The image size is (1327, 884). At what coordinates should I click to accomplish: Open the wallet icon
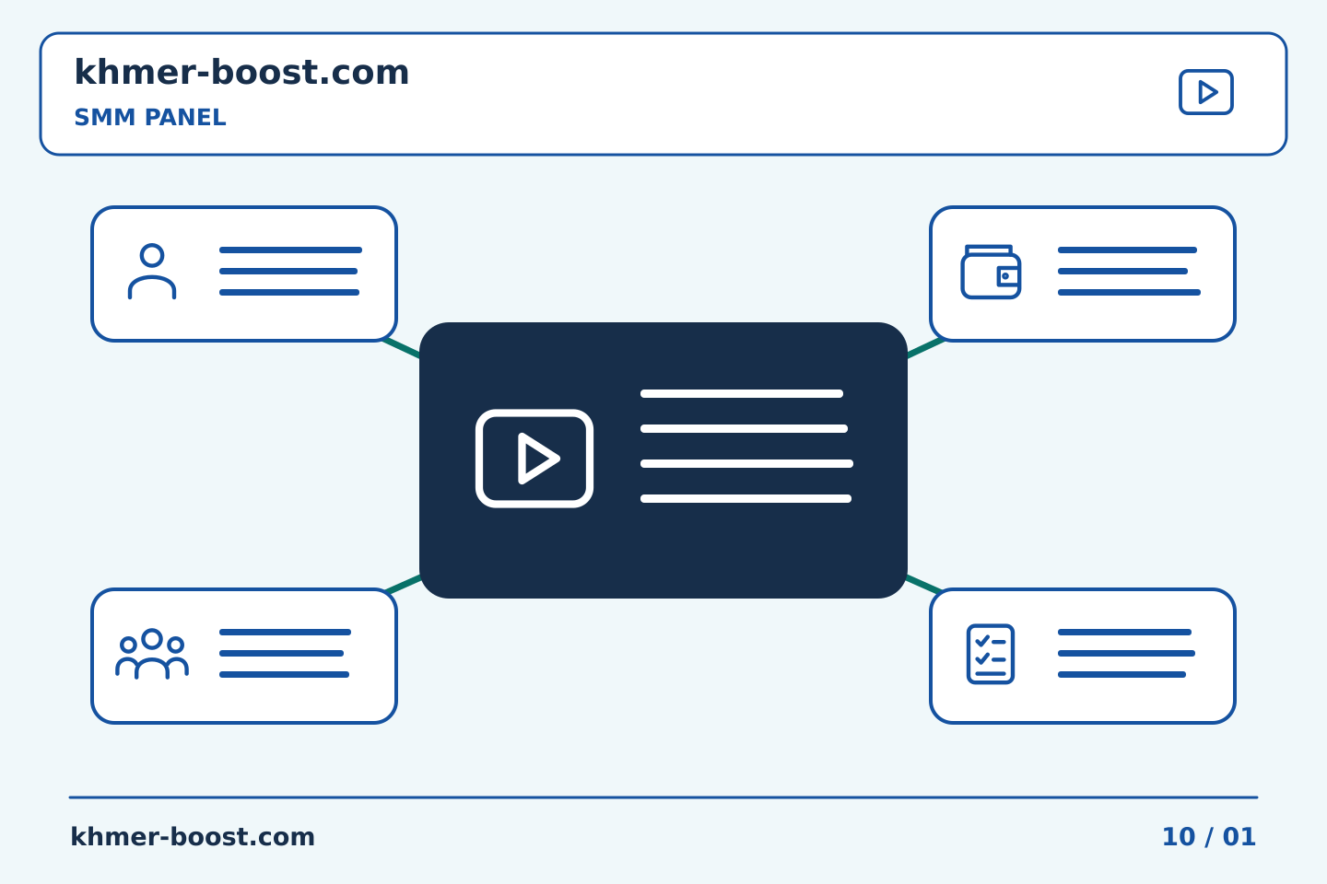[x=991, y=272]
